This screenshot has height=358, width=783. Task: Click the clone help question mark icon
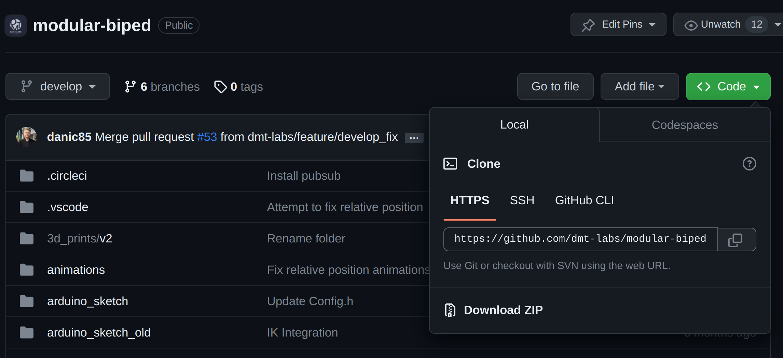pyautogui.click(x=749, y=164)
